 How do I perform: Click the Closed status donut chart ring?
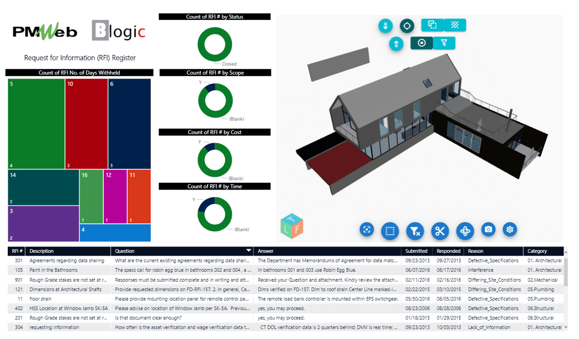tap(215, 44)
